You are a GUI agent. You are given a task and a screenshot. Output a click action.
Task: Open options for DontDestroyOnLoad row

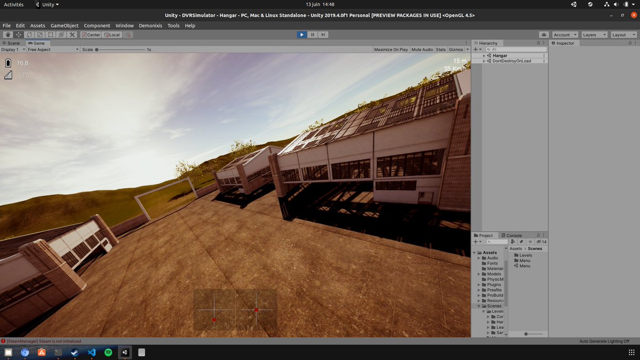[x=544, y=61]
